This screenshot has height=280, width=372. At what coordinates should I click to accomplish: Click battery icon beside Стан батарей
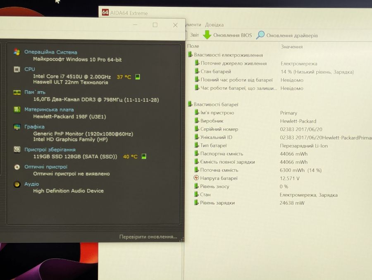197,71
